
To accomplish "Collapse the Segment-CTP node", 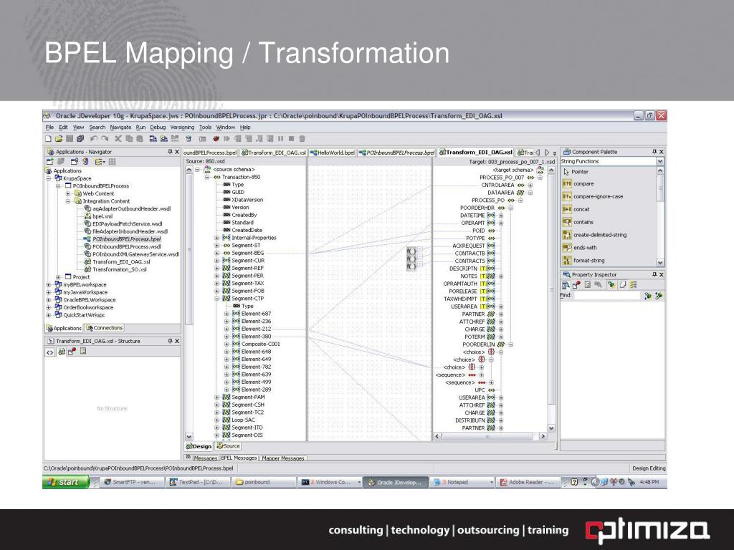I will pos(217,299).
